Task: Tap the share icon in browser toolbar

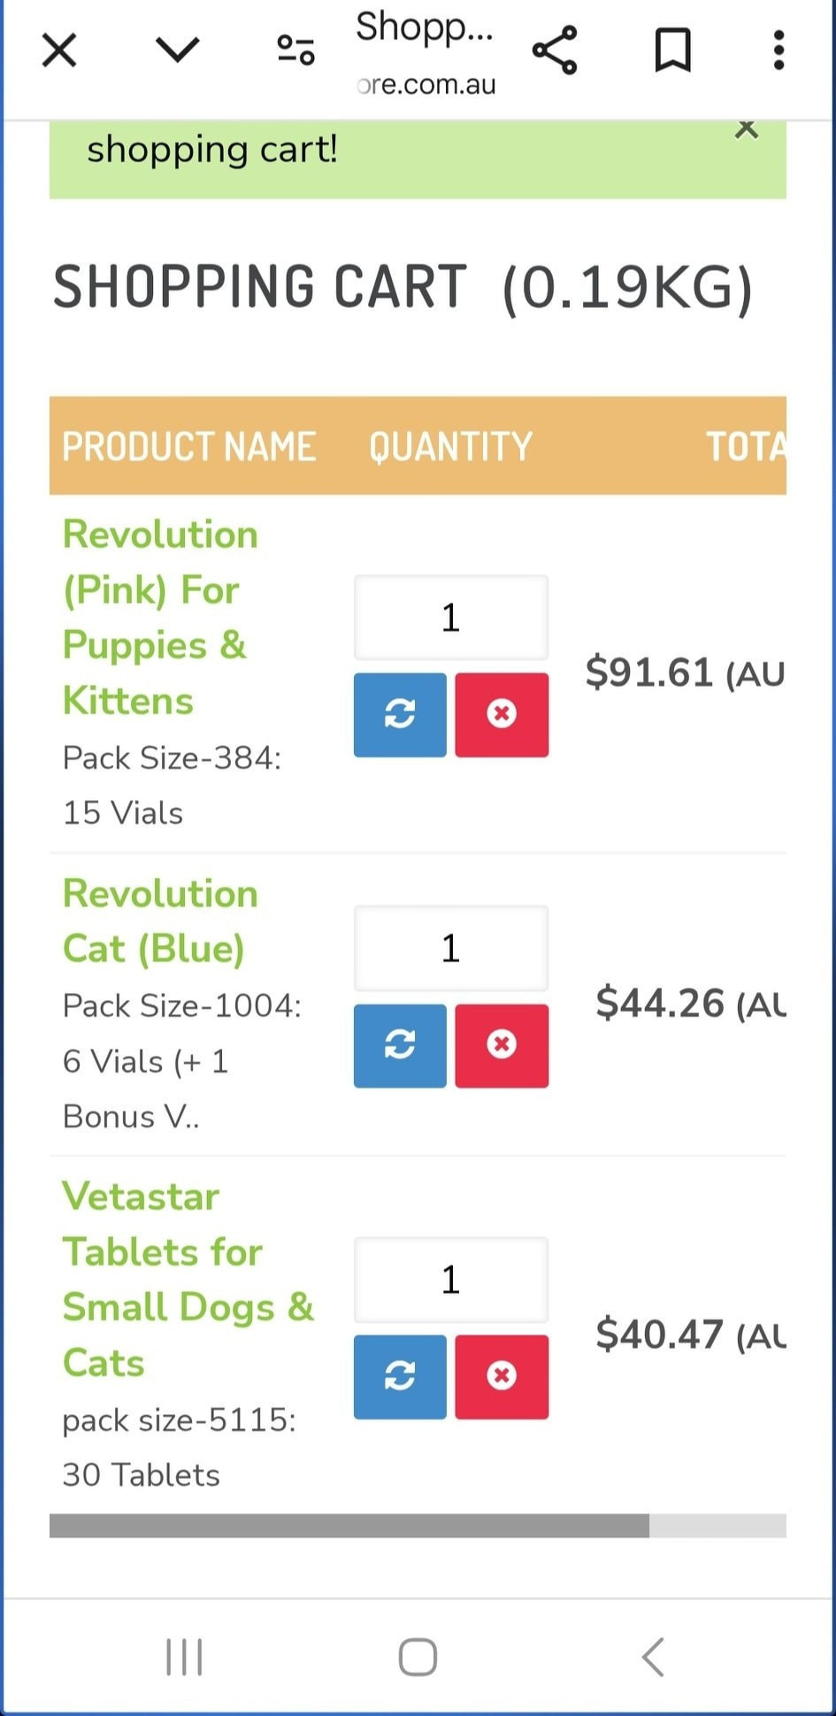Action: (x=555, y=50)
